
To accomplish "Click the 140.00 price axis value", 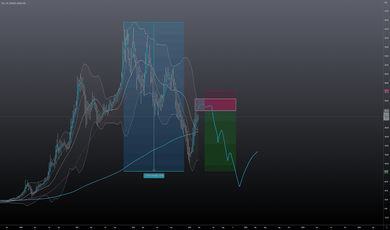I will pyautogui.click(x=386, y=146).
